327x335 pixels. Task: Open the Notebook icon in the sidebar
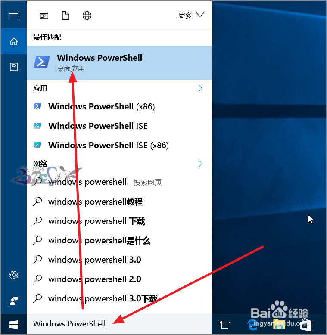pyautogui.click(x=14, y=67)
